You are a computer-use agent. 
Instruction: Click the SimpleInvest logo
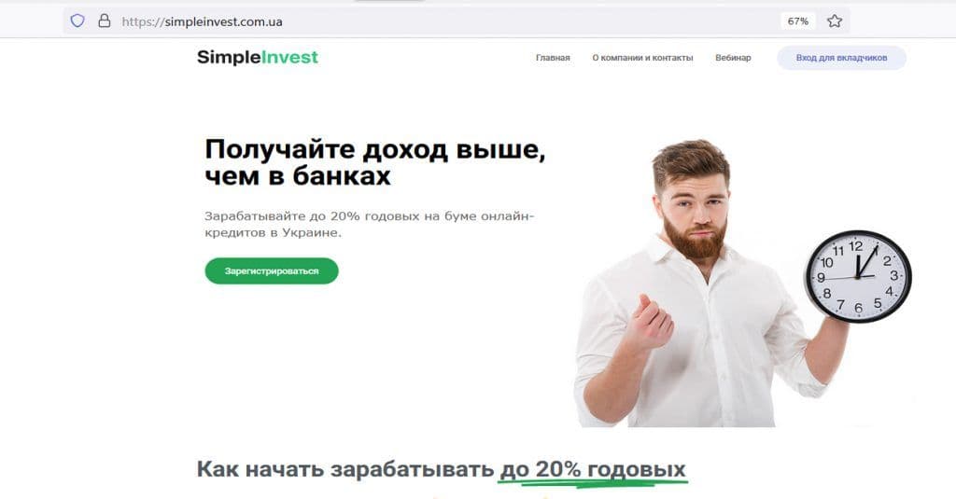pyautogui.click(x=258, y=57)
